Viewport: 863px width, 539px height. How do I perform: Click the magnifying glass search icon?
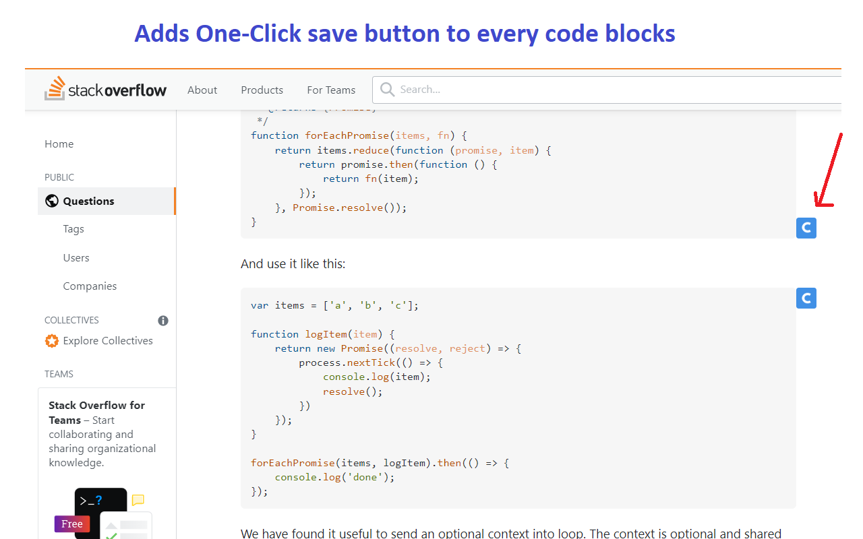coord(387,89)
